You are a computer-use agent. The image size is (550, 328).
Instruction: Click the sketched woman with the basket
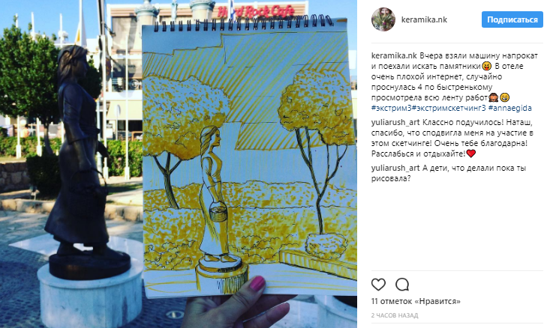[x=215, y=194]
